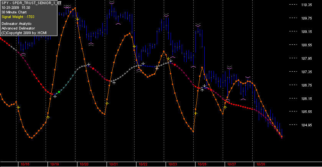
Task: Click the yellow down arrow at the 10/20 peak
Action: pyautogui.click(x=77, y=19)
